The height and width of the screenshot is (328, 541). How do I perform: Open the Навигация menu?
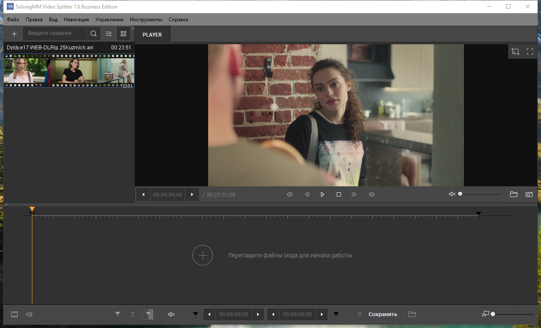point(76,20)
